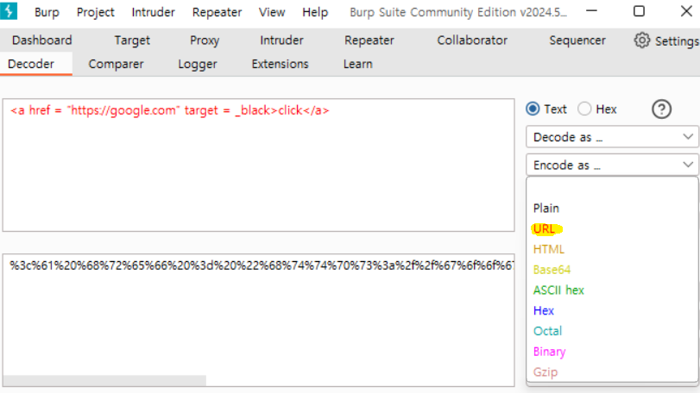Choose Hex option in encode list

[543, 311]
